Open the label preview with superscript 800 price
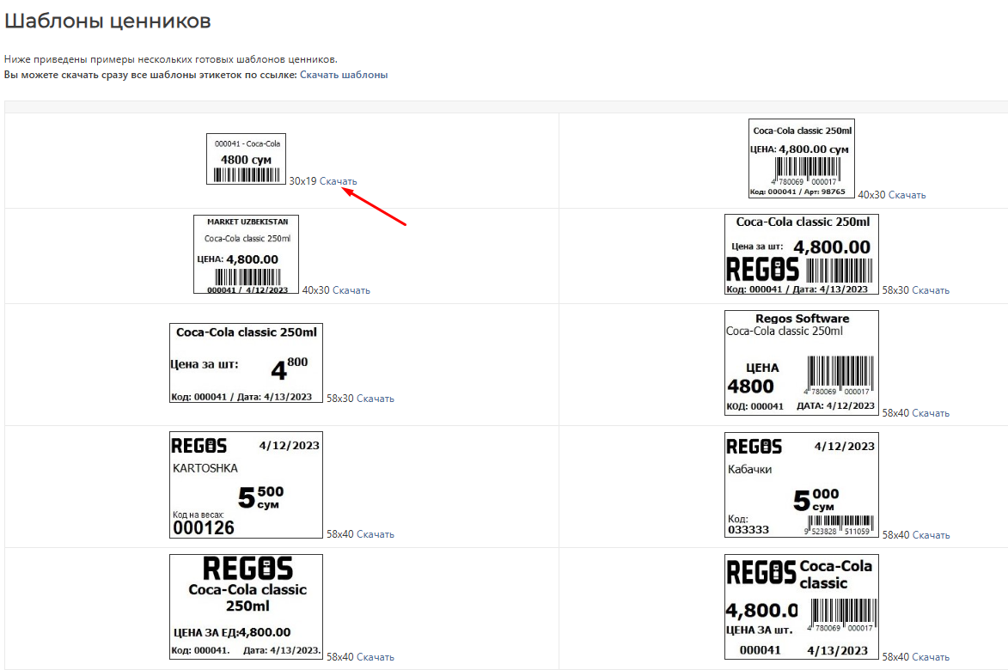 tap(247, 362)
